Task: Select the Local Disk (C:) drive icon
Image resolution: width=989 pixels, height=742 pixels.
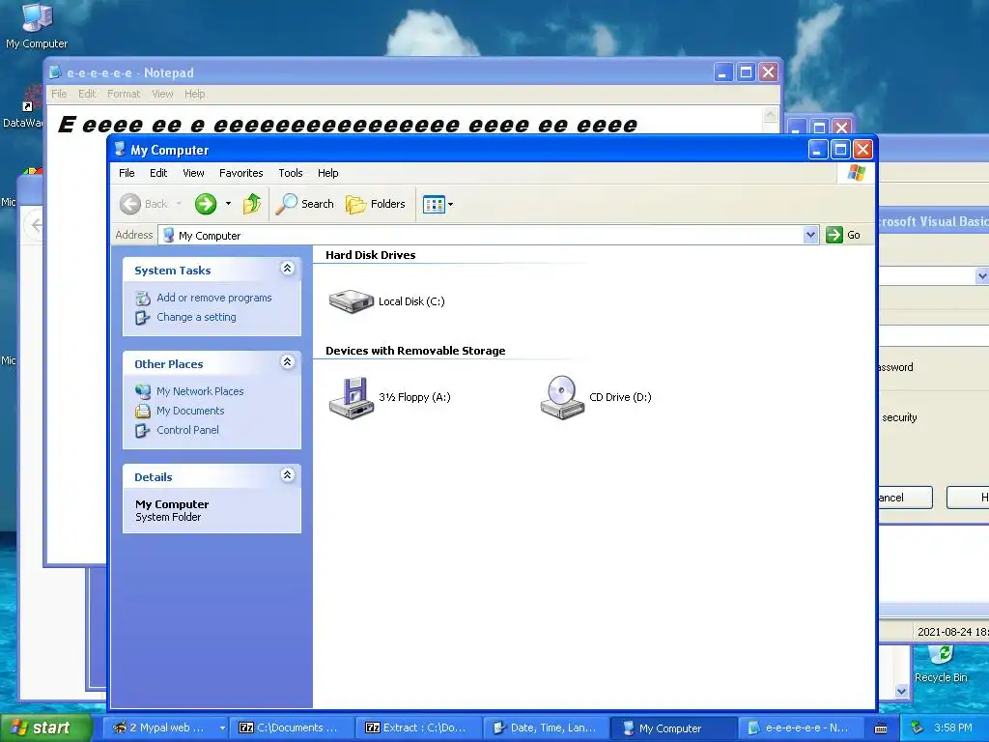Action: tap(352, 301)
